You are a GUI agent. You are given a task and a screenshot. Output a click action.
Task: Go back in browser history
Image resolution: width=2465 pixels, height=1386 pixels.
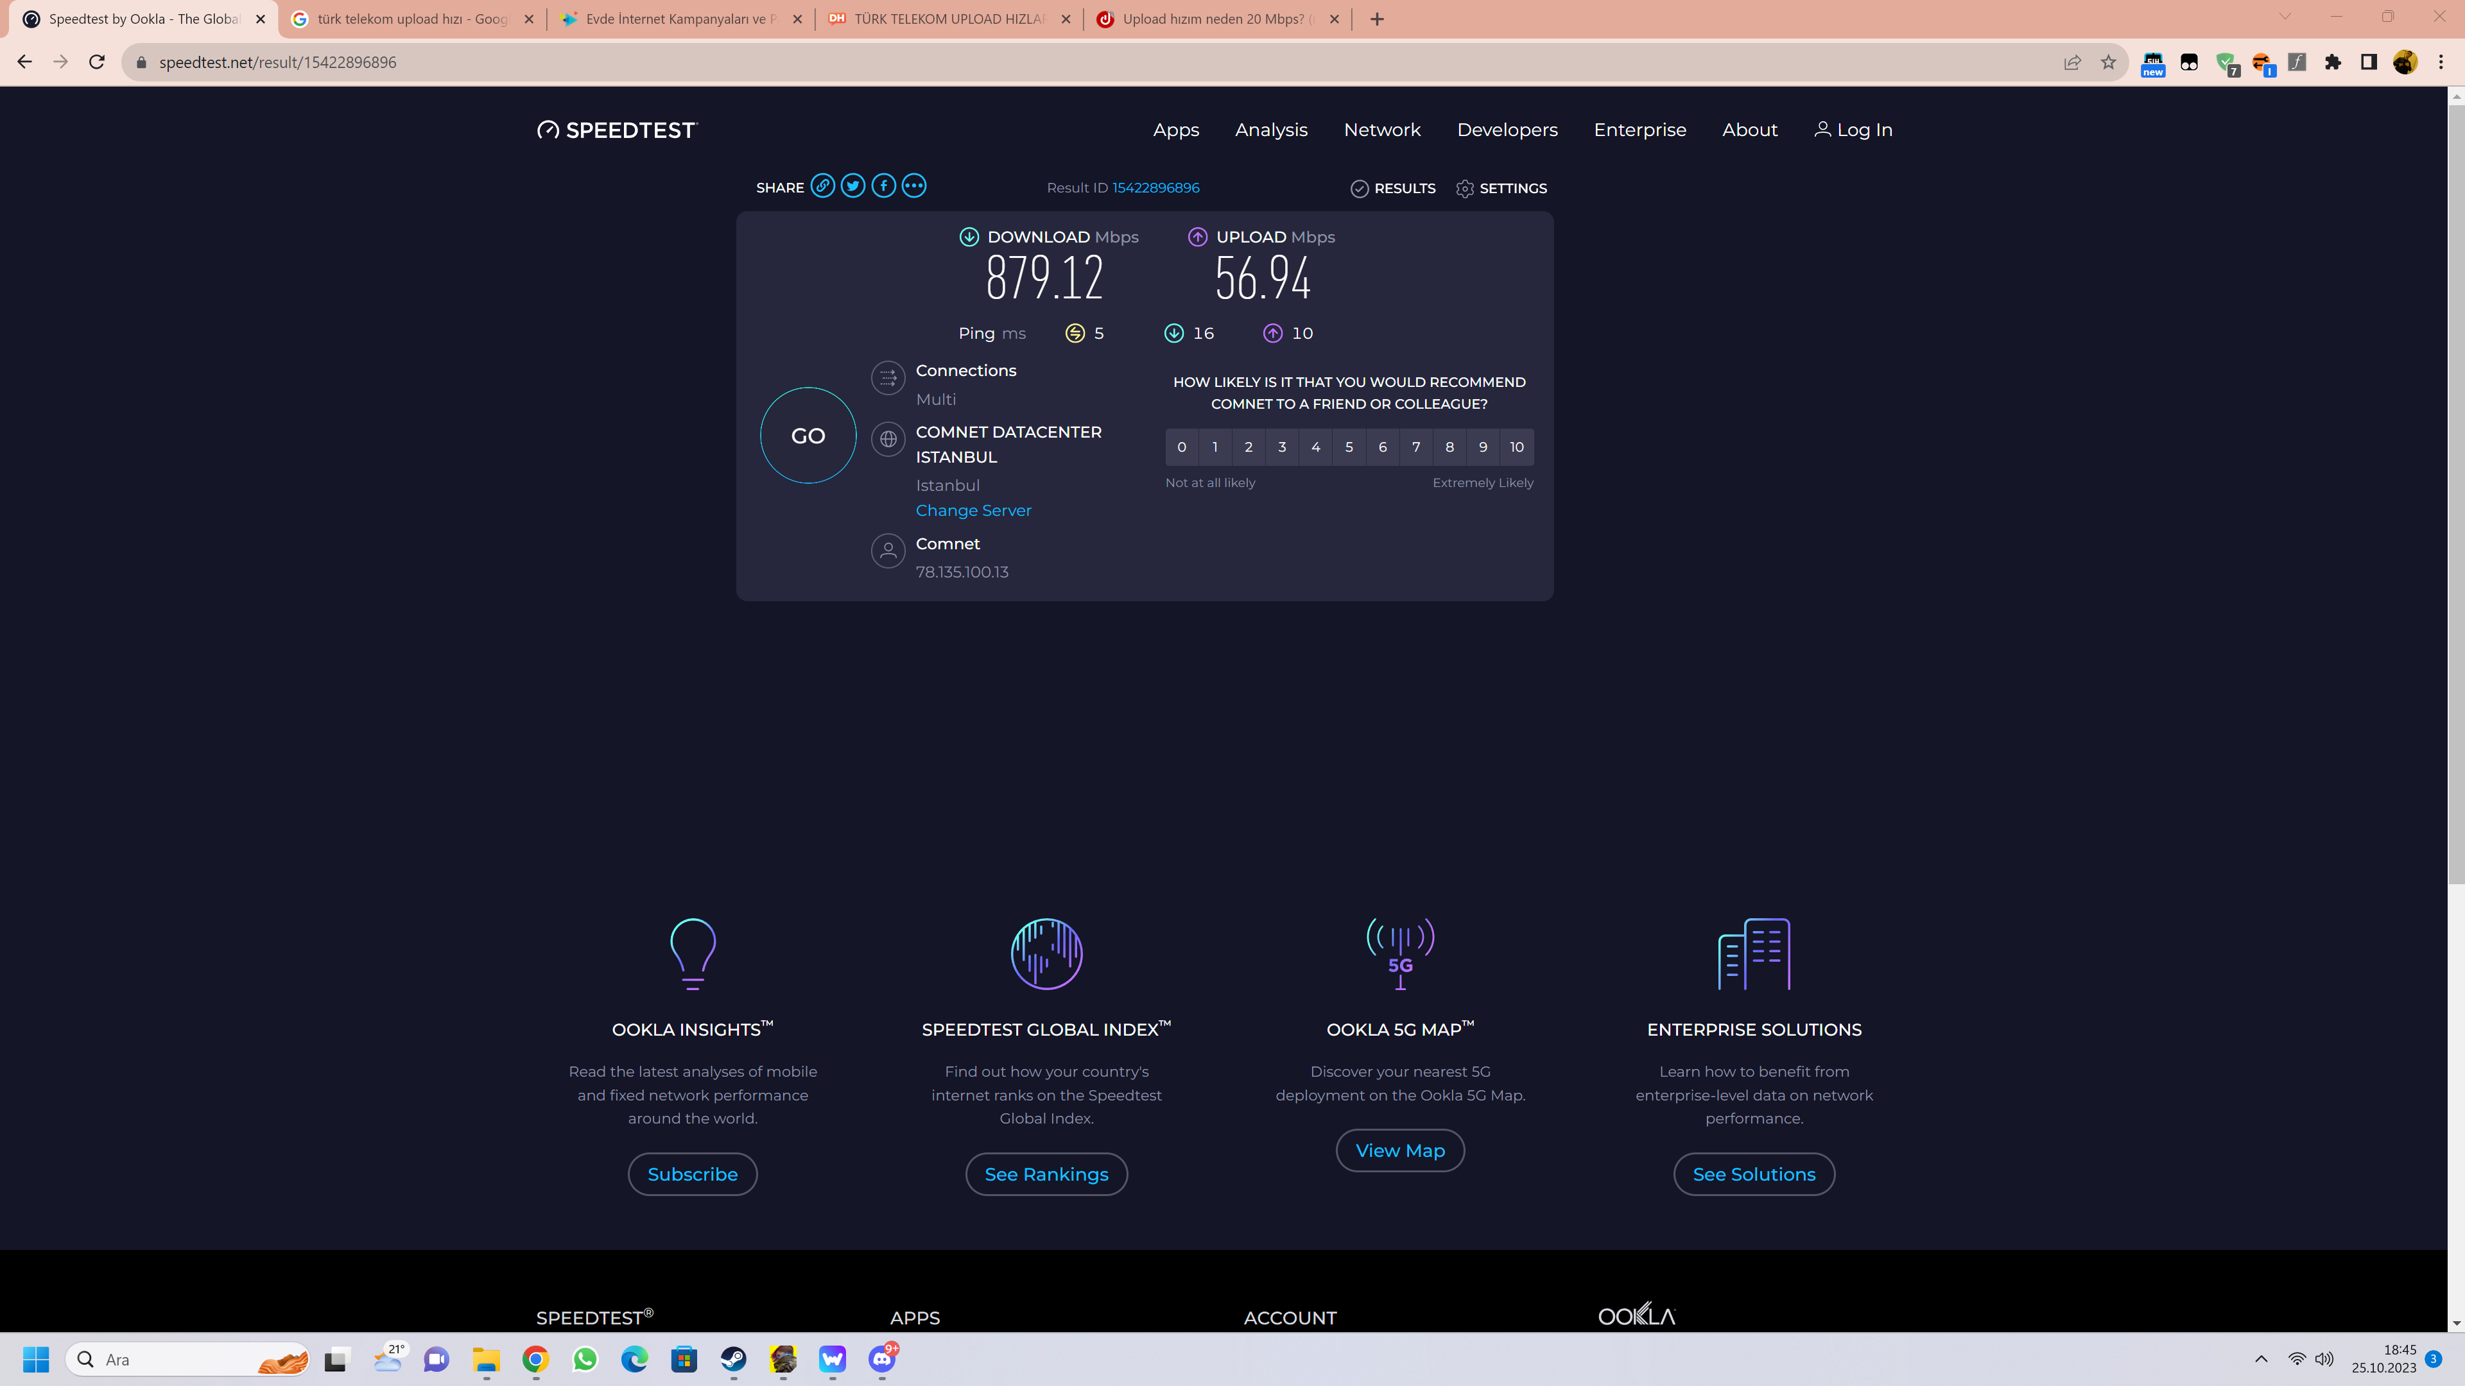click(x=25, y=62)
